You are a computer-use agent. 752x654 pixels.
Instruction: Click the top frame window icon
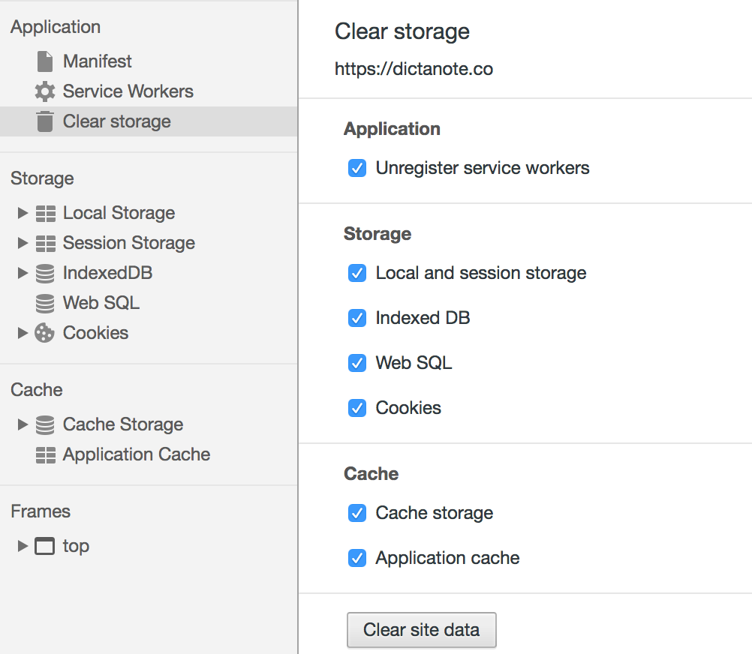pos(44,546)
